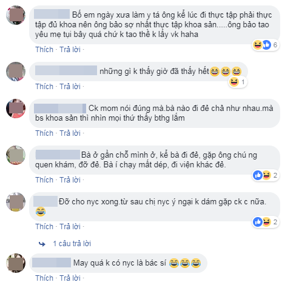The height and width of the screenshot is (288, 299).
Task: Click Trả lời under 'May quá k có nyc' comment
Action: pyautogui.click(x=70, y=278)
